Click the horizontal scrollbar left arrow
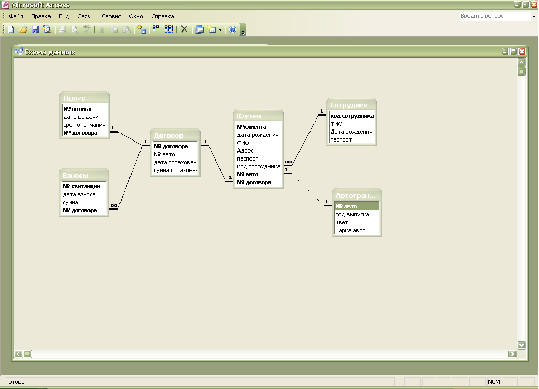 point(18,354)
